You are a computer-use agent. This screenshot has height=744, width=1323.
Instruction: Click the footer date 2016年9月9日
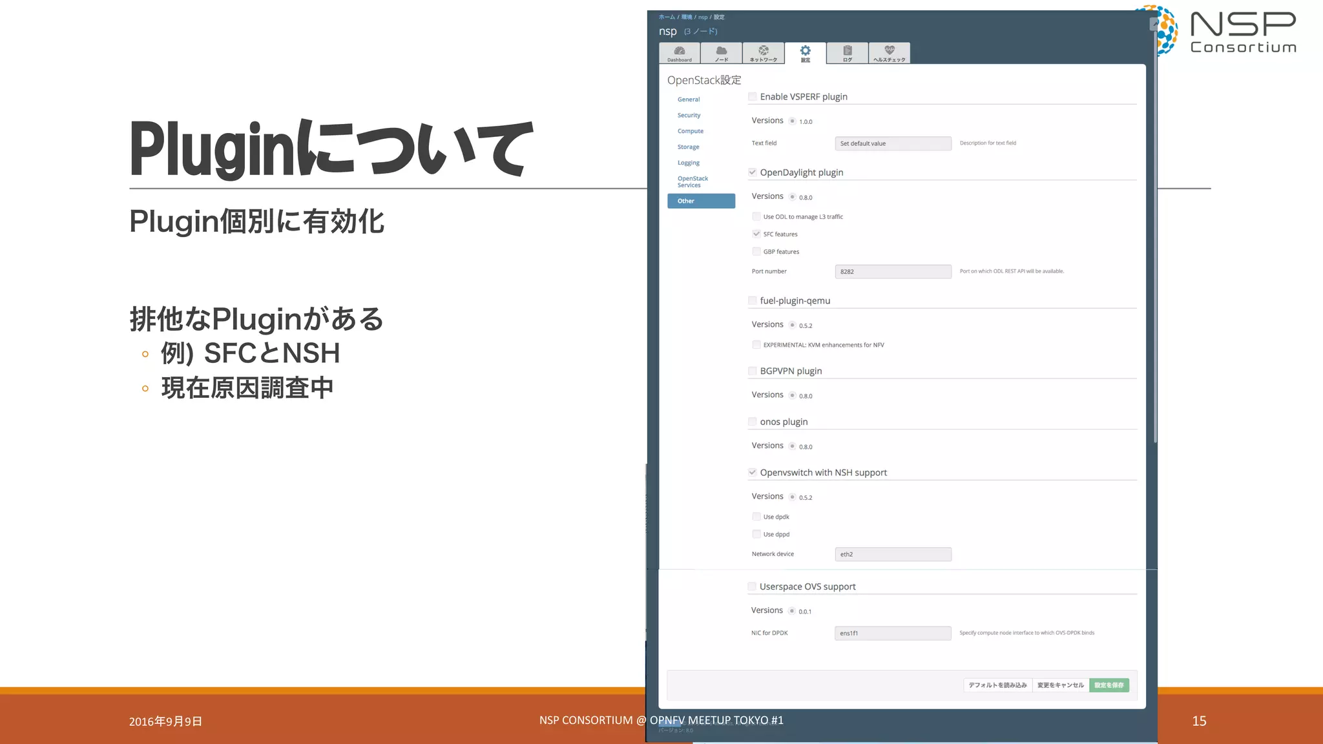pyautogui.click(x=166, y=721)
